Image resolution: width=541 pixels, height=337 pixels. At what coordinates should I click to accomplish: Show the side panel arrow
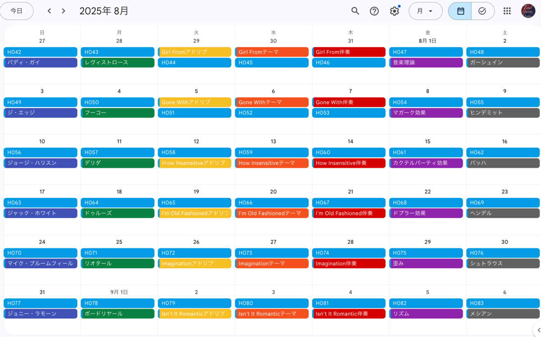[539, 330]
